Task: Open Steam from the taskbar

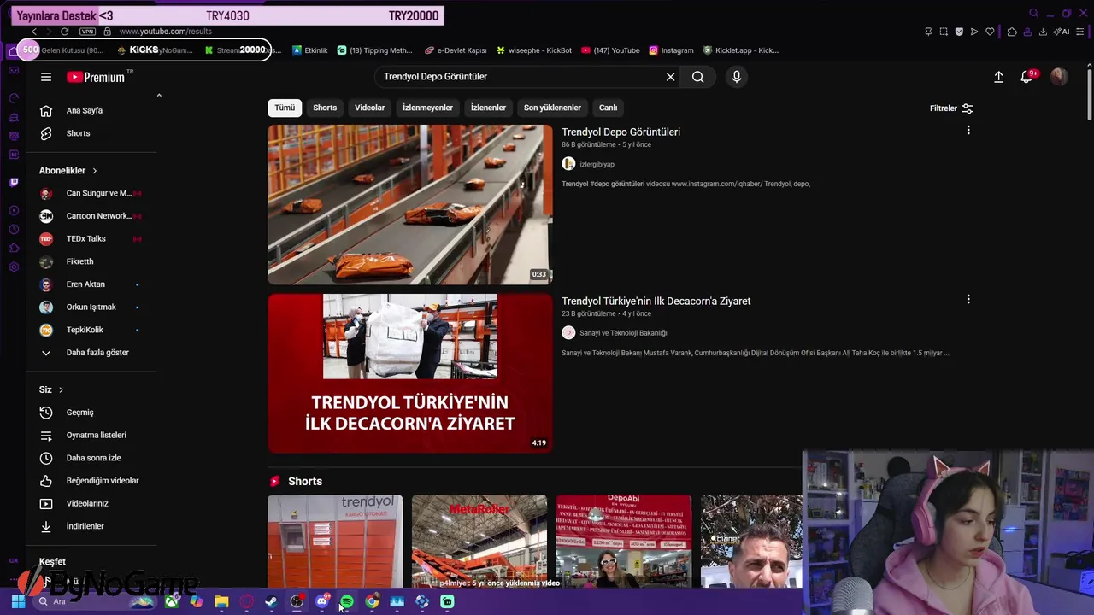Action: tap(272, 602)
